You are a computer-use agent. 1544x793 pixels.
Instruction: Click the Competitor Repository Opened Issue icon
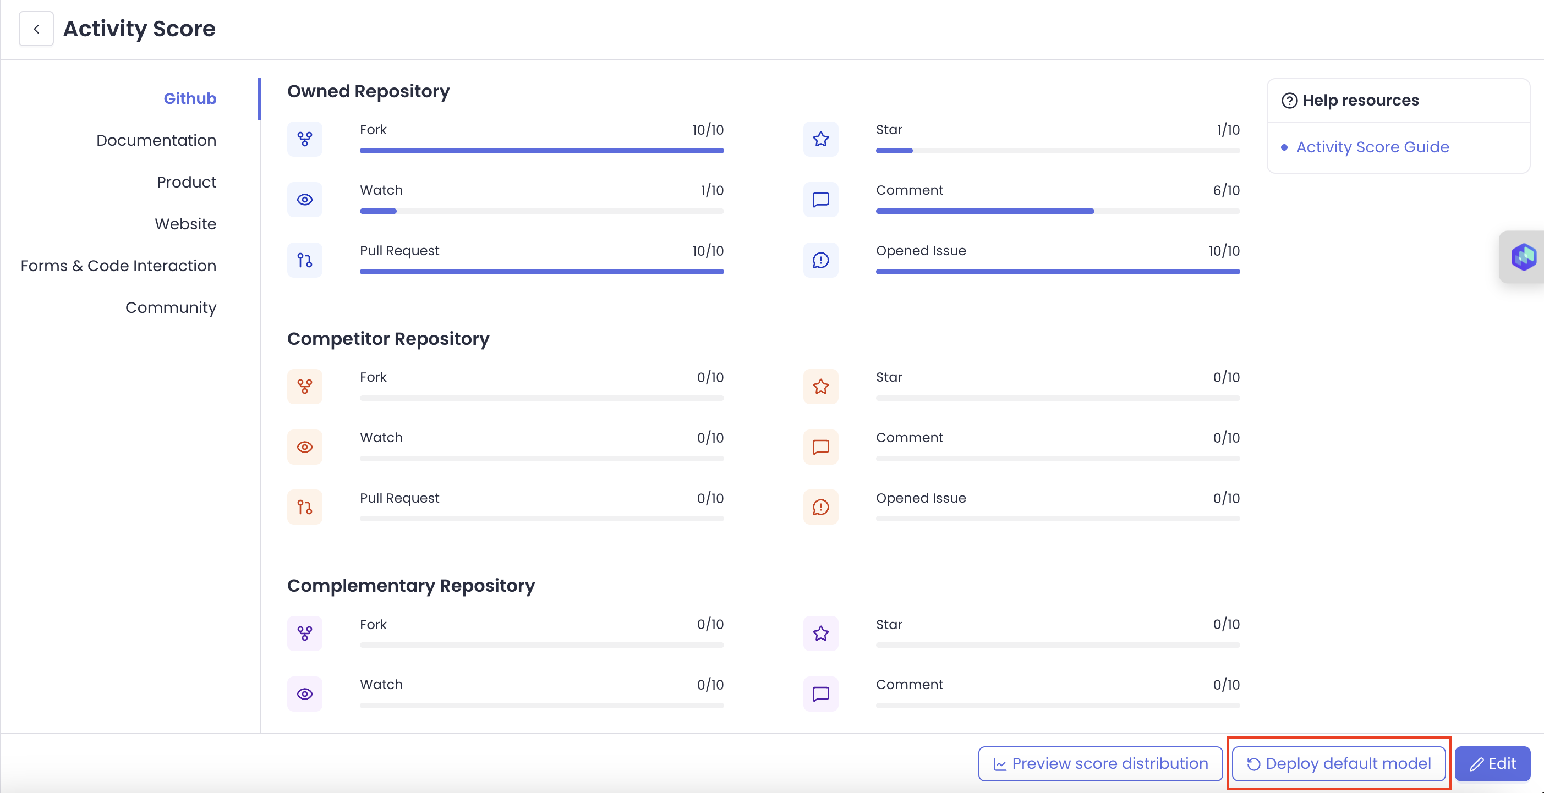820,507
